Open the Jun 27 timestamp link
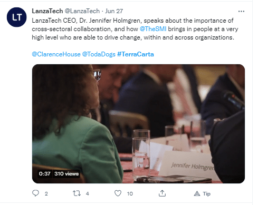 pyautogui.click(x=114, y=11)
